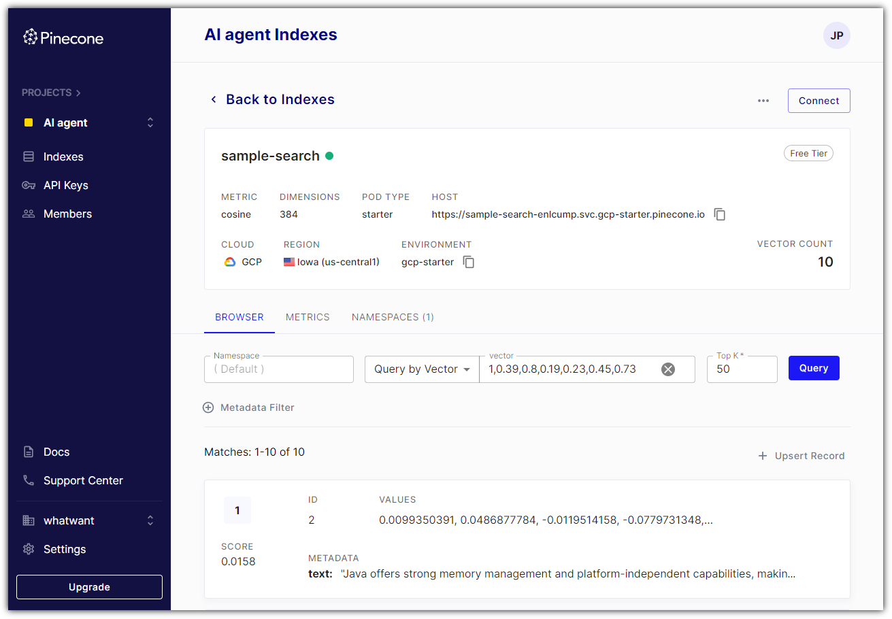Click the score value 0.0158
892x619 pixels.
click(238, 562)
